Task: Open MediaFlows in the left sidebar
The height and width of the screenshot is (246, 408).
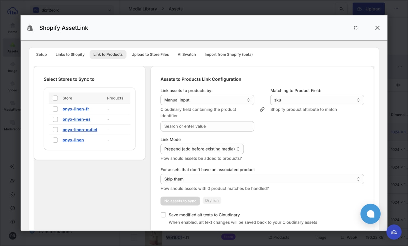Action: pyautogui.click(x=13, y=106)
